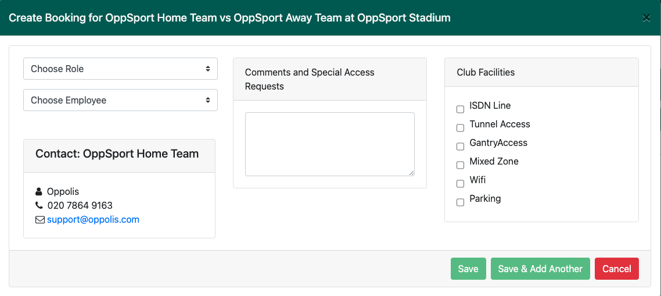Open the support@oppolis.com email link

coord(93,220)
